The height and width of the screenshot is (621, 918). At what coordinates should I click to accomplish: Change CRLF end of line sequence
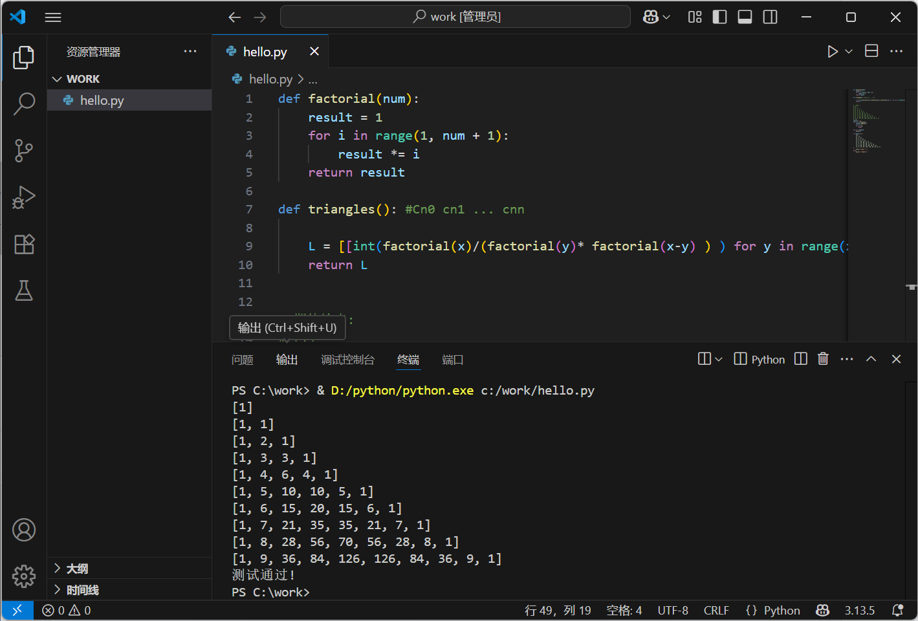(716, 610)
